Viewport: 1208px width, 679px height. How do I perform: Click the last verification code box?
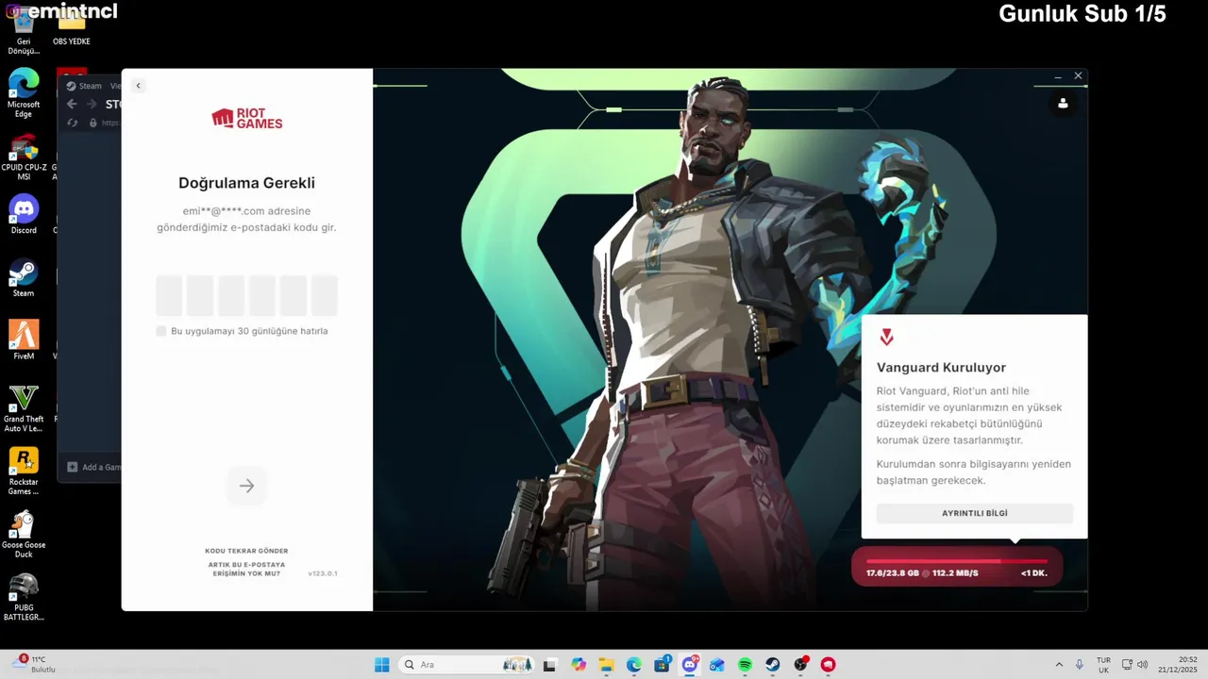[x=325, y=295]
